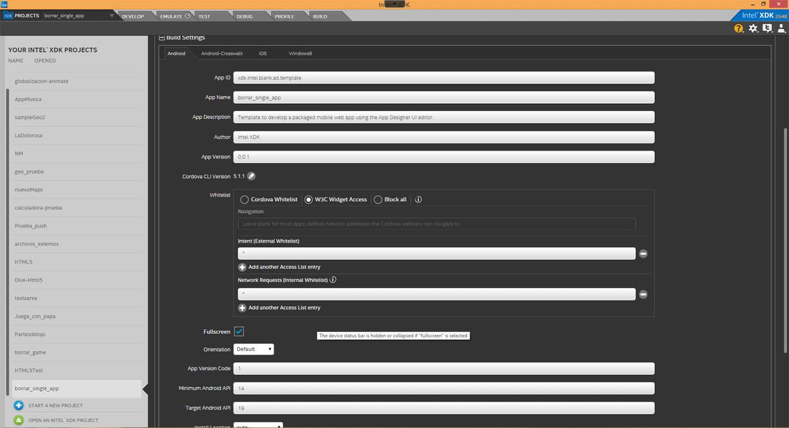Collapse the Build Settings section
This screenshot has width=789, height=428.
(x=162, y=38)
